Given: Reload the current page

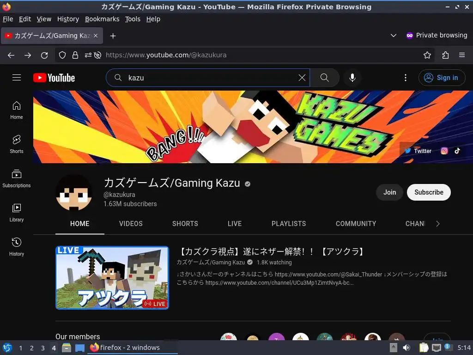Looking at the screenshot, I should click(44, 55).
